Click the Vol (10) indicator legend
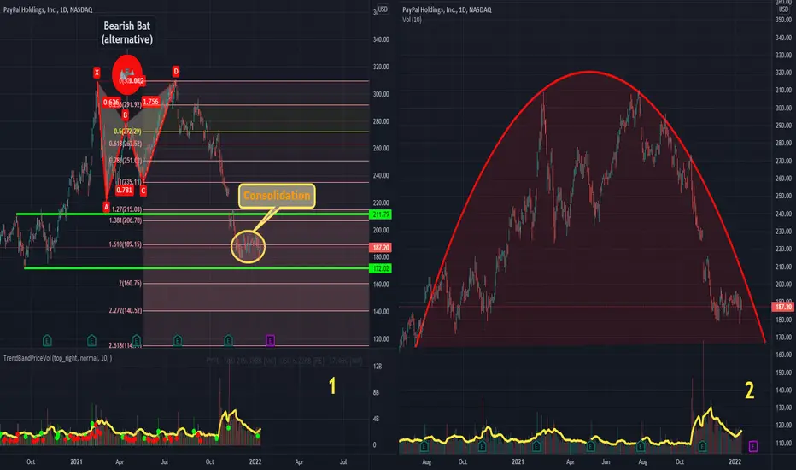The image size is (796, 470). [x=412, y=20]
